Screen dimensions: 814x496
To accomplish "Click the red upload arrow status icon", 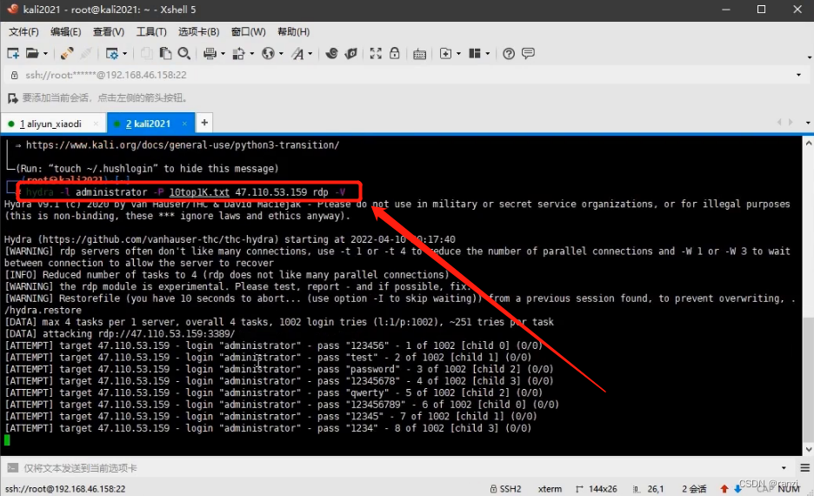I will [724, 489].
